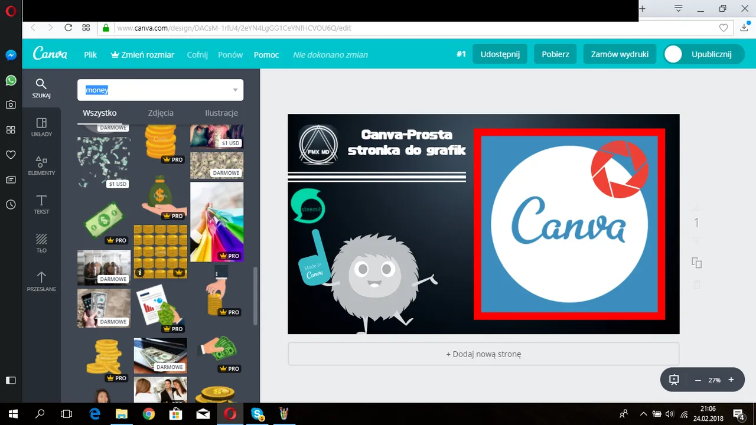Open bookmarks heart in Opera sidebar
The image size is (756, 425).
11,155
